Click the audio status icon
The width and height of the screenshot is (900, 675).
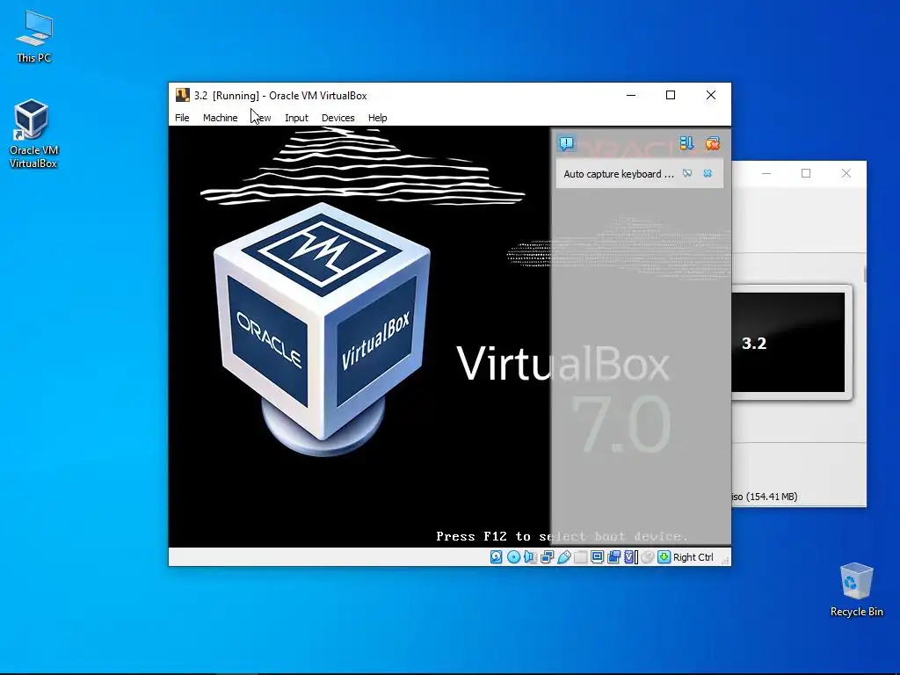pos(530,556)
